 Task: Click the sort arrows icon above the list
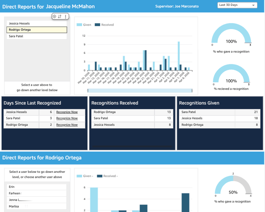click(60, 16)
